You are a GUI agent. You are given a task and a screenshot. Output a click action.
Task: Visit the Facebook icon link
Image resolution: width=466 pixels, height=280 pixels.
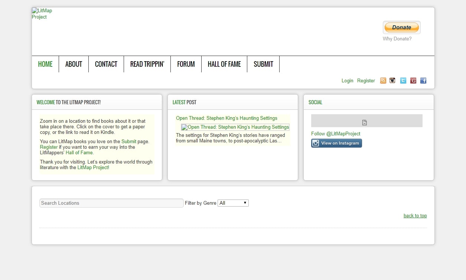tap(423, 80)
